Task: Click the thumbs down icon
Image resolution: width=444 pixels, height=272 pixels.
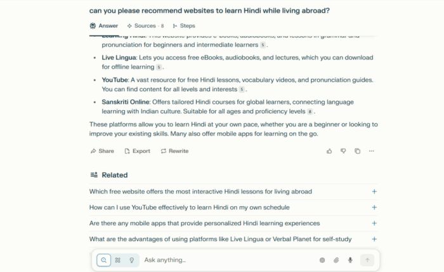Action: coord(343,151)
